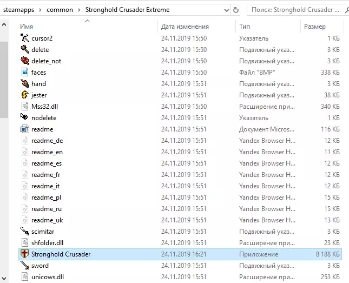Click the readme_it file icon
The width and height of the screenshot is (349, 283).
(x=25, y=186)
